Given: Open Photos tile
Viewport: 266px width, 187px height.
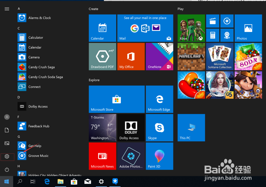Looking at the screenshot, I should 248,28.
